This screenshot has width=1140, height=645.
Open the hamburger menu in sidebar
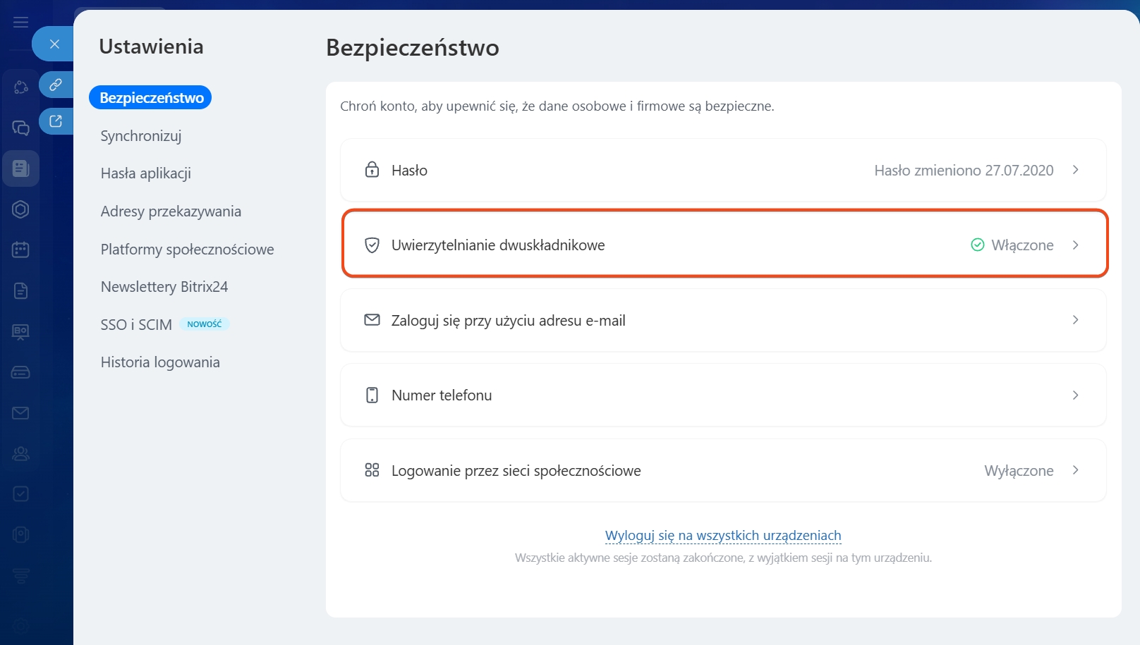[x=21, y=22]
